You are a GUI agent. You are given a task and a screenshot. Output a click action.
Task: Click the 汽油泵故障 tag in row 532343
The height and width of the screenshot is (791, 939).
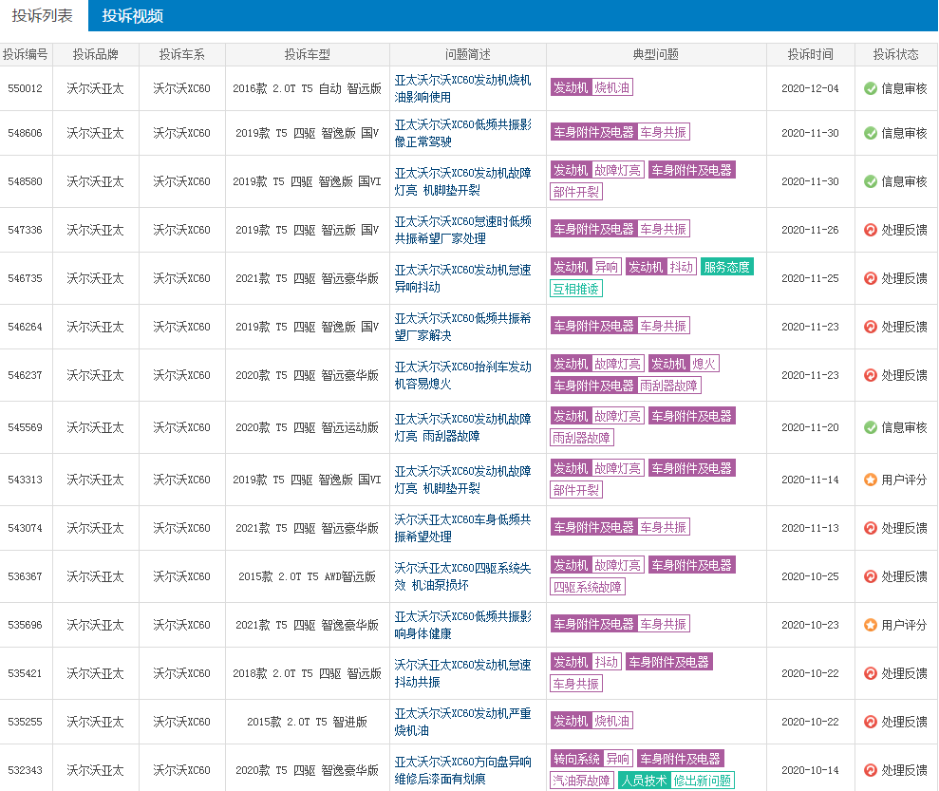click(581, 781)
